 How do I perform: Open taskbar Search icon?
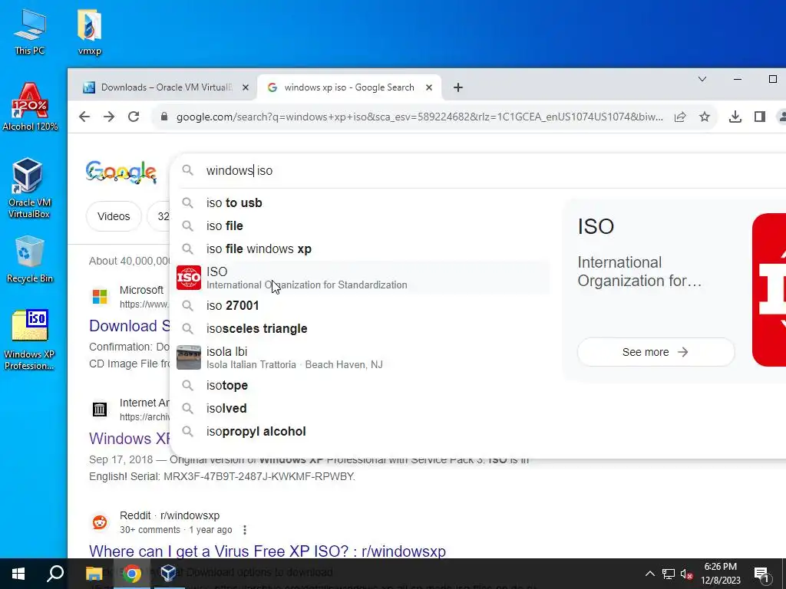(55, 574)
